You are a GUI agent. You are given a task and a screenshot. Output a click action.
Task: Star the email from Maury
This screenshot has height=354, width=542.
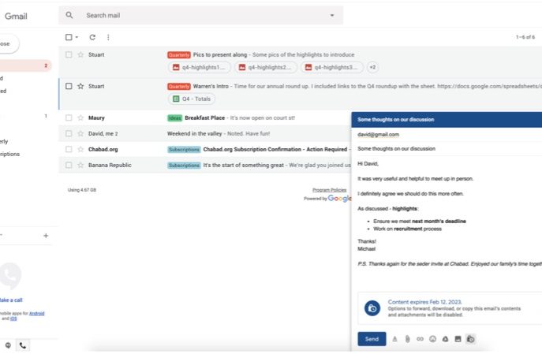(80, 117)
